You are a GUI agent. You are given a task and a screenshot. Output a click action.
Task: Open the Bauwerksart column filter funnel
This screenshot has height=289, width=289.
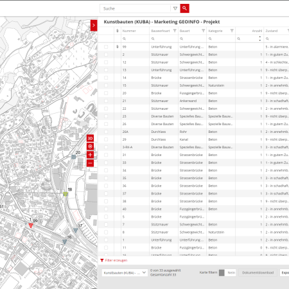175,31
